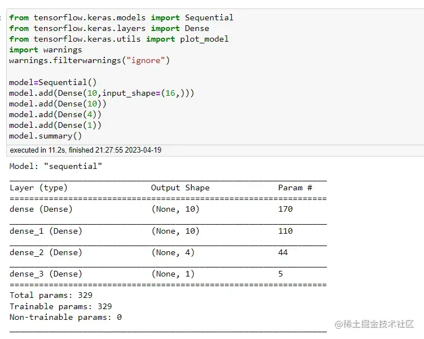This screenshot has height=339, width=424.
Task: Click the model.add(Dense(4)) line
Action: [55, 114]
